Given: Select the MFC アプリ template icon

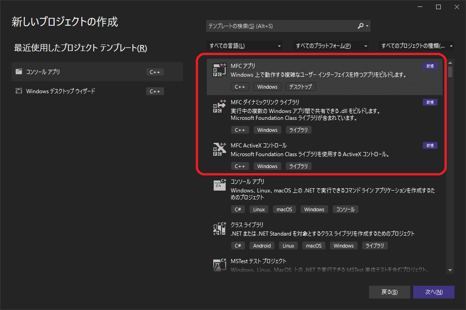Looking at the screenshot, I should point(219,70).
